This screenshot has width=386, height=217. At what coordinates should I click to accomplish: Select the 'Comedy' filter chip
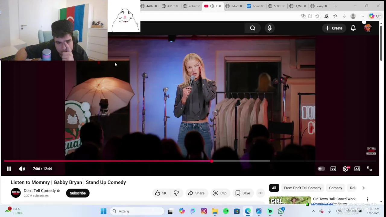click(x=336, y=188)
